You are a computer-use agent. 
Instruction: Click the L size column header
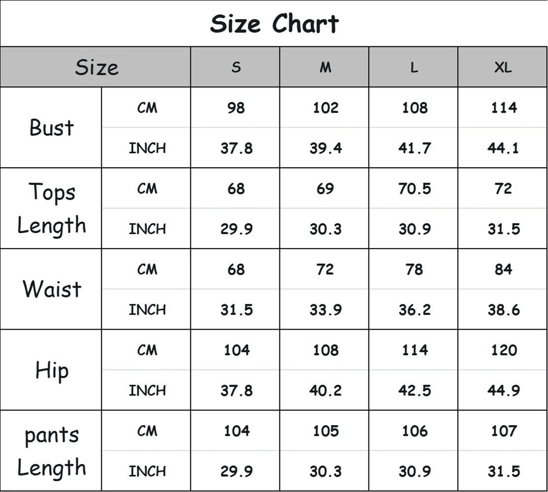pyautogui.click(x=414, y=67)
